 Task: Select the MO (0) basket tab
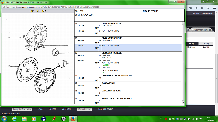[206, 43]
